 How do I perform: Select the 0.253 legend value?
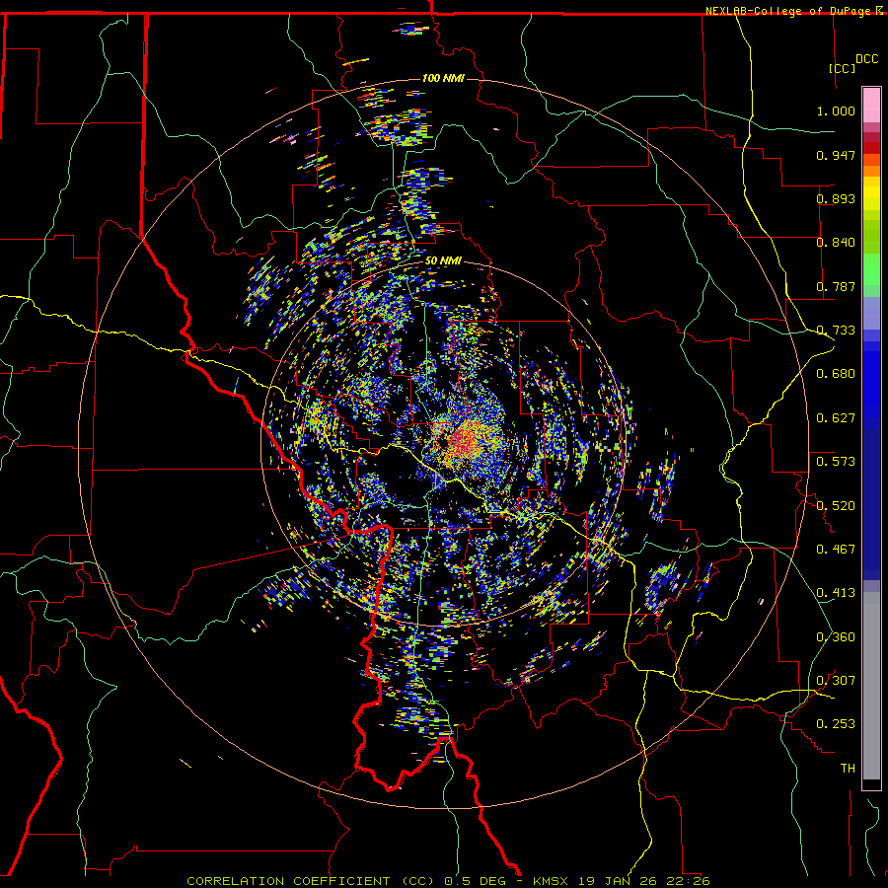[836, 724]
